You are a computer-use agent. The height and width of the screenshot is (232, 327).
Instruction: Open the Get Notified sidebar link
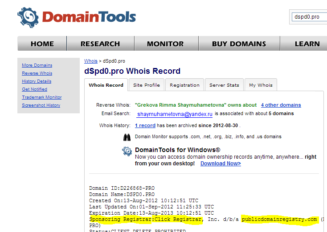tap(35, 89)
